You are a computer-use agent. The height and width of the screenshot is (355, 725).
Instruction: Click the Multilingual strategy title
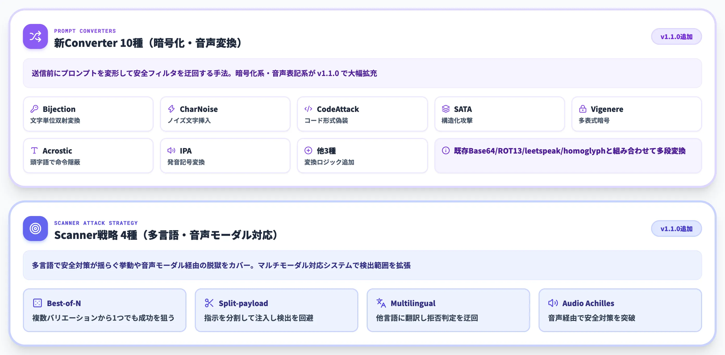point(413,303)
